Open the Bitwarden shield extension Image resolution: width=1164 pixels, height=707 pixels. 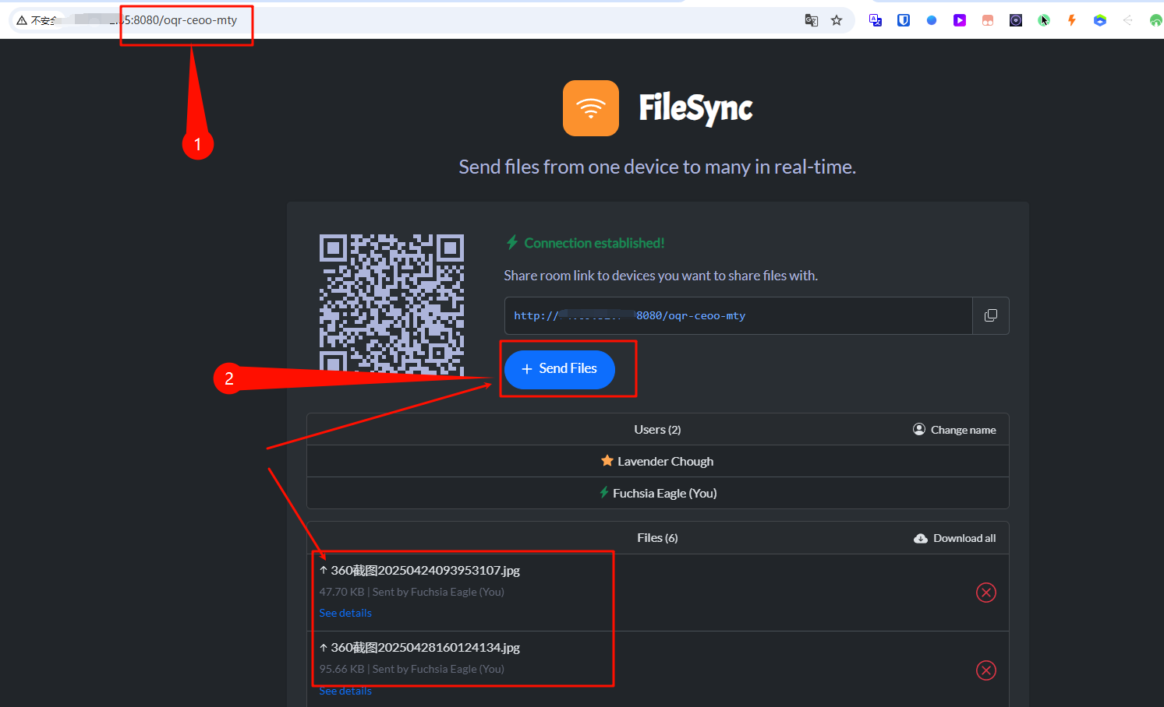click(904, 20)
